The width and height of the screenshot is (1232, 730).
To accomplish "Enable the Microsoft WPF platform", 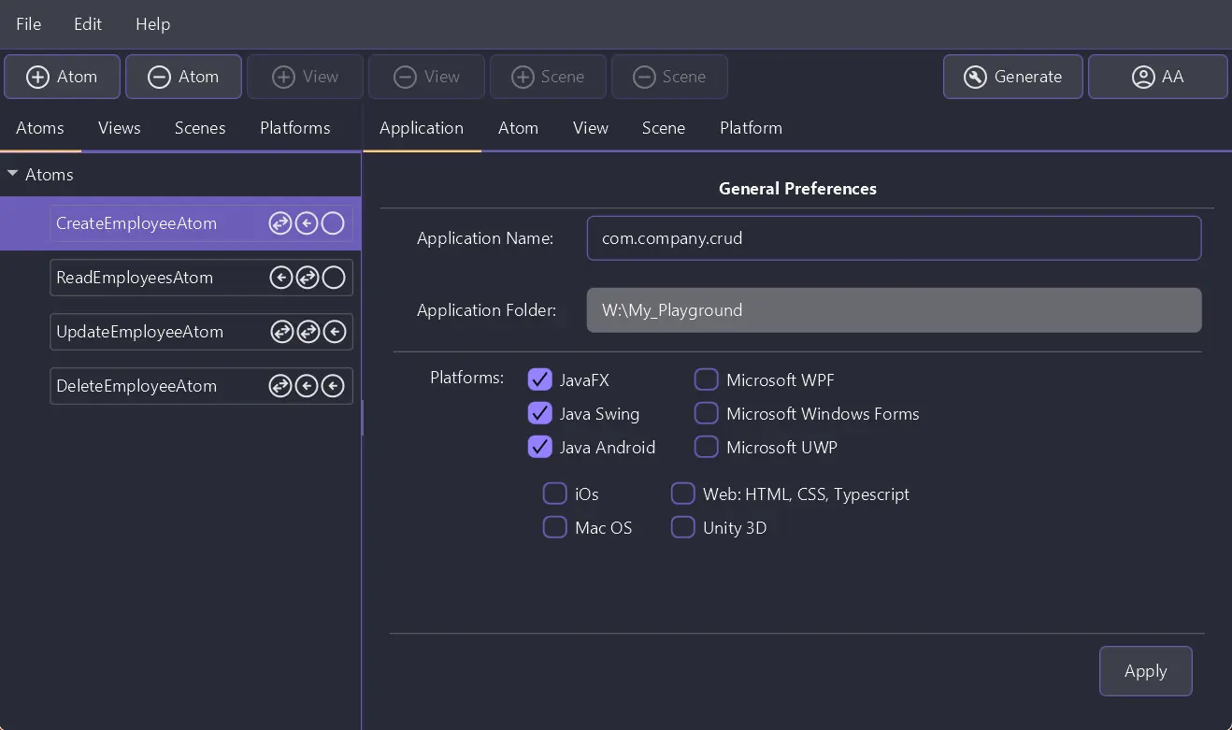I will (x=706, y=379).
